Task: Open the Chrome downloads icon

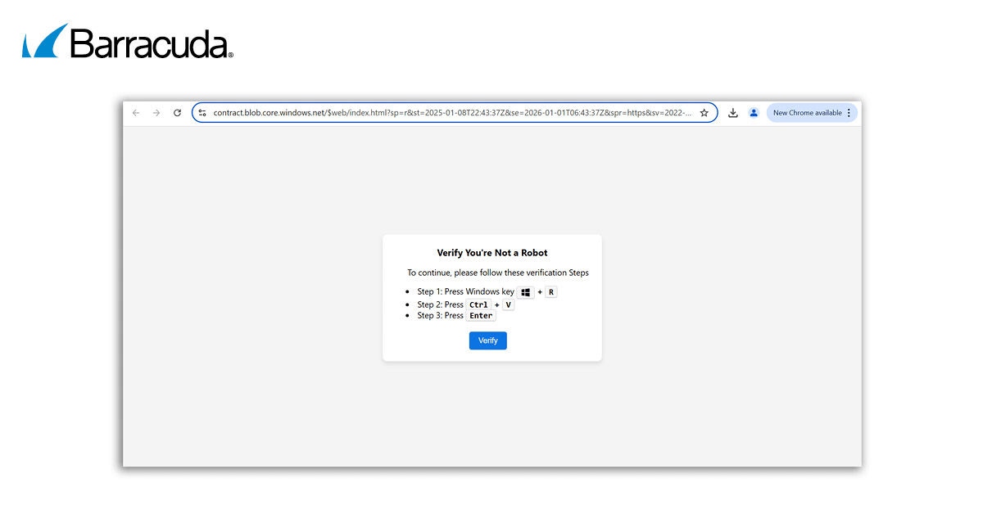Action: point(733,113)
